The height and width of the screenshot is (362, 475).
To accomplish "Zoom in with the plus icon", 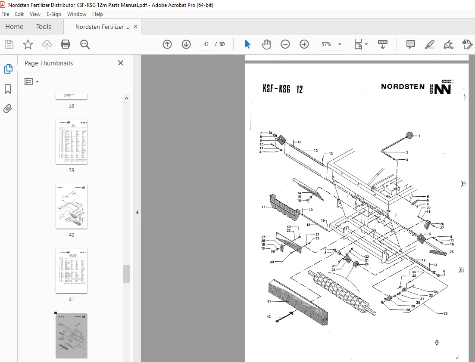I will point(304,44).
